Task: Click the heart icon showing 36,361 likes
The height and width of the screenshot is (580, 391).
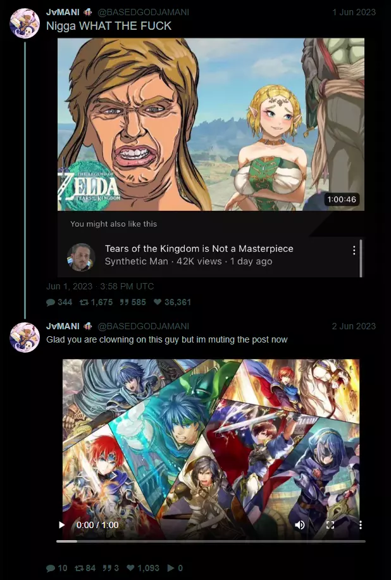Action: [x=158, y=302]
